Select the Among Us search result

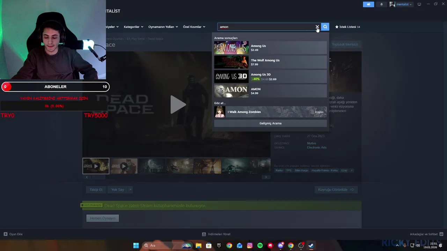270,48
